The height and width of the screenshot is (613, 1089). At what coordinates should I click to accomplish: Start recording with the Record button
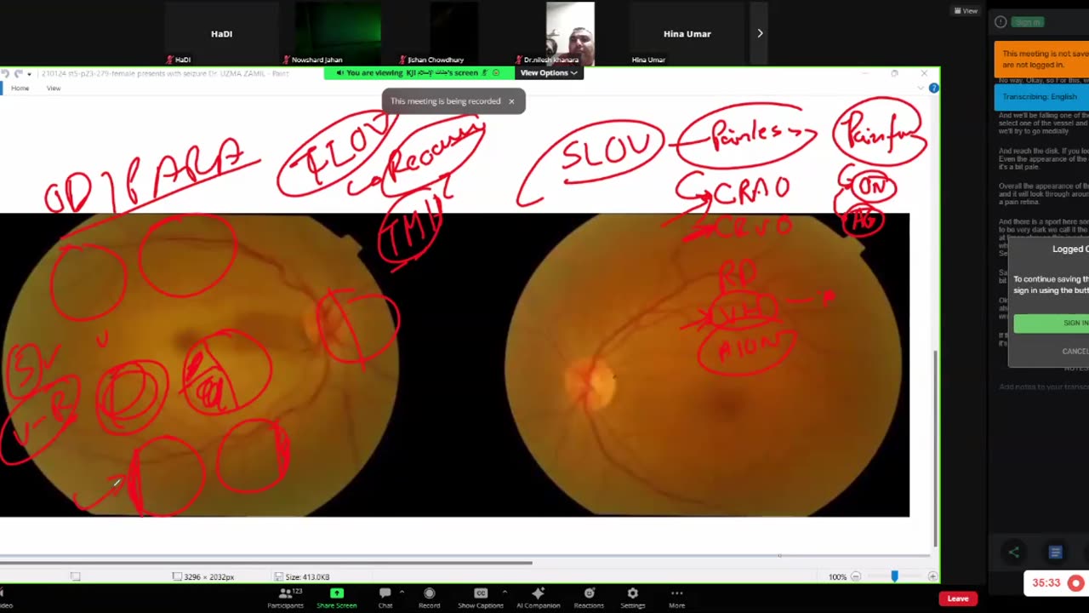tap(429, 598)
